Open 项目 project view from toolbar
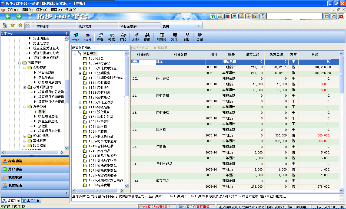346x209 pixels. click(x=175, y=37)
